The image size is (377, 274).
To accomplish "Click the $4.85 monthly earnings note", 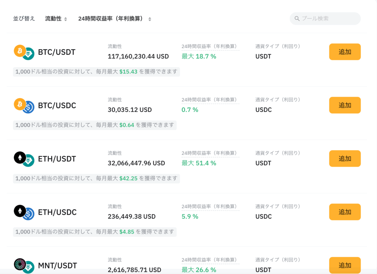I will point(95,232).
